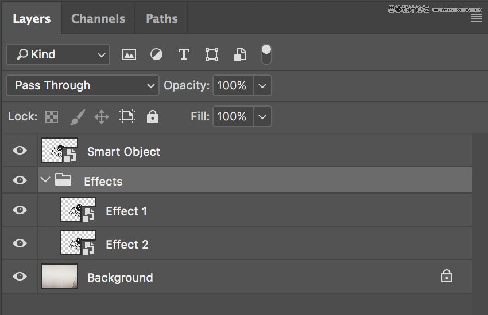Hide the Smart Object layer

pyautogui.click(x=20, y=151)
